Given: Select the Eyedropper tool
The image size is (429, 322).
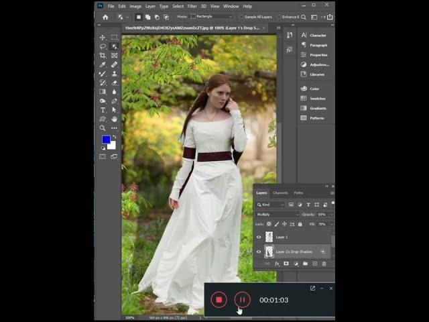Looking at the screenshot, I should tap(103, 64).
